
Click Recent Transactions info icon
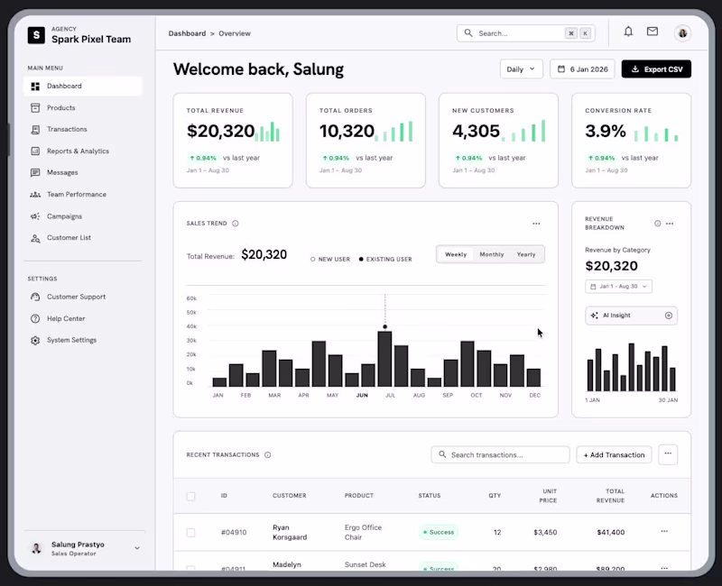point(267,455)
